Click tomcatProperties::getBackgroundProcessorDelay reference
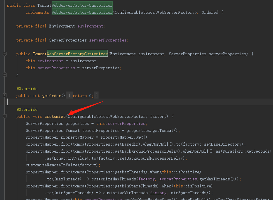 126,151
